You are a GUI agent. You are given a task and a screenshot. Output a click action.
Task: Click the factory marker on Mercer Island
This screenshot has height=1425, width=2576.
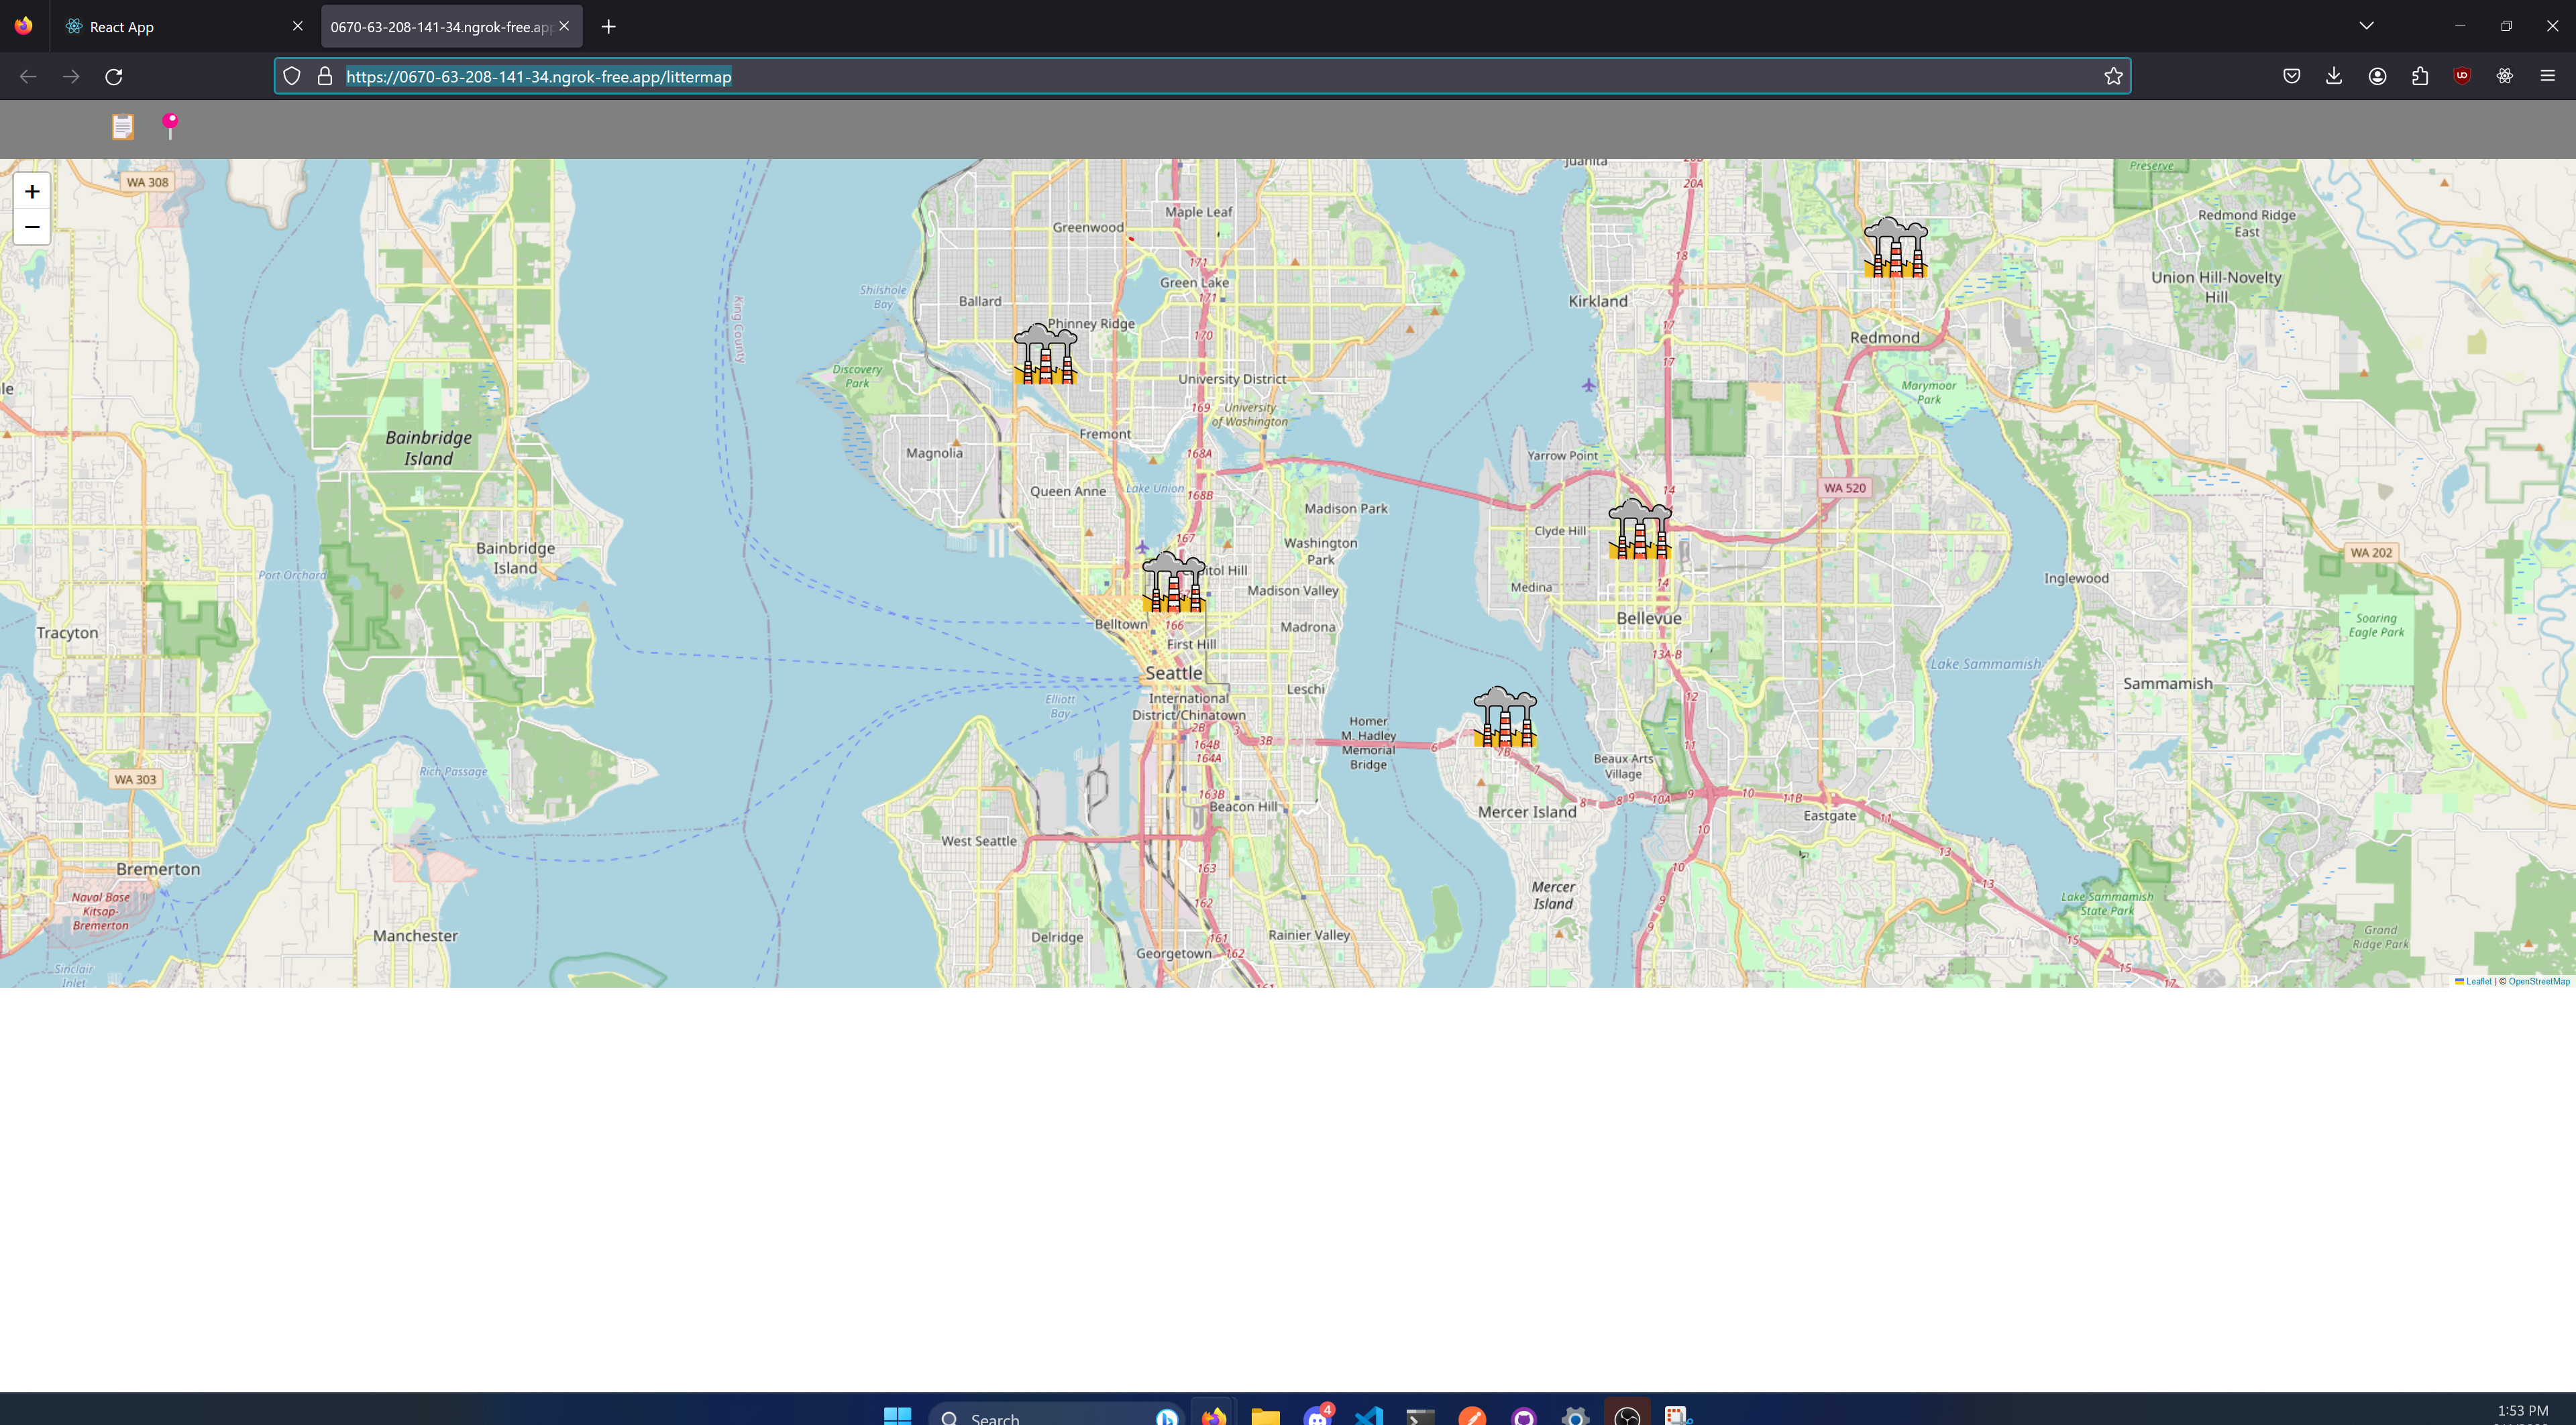1505,718
